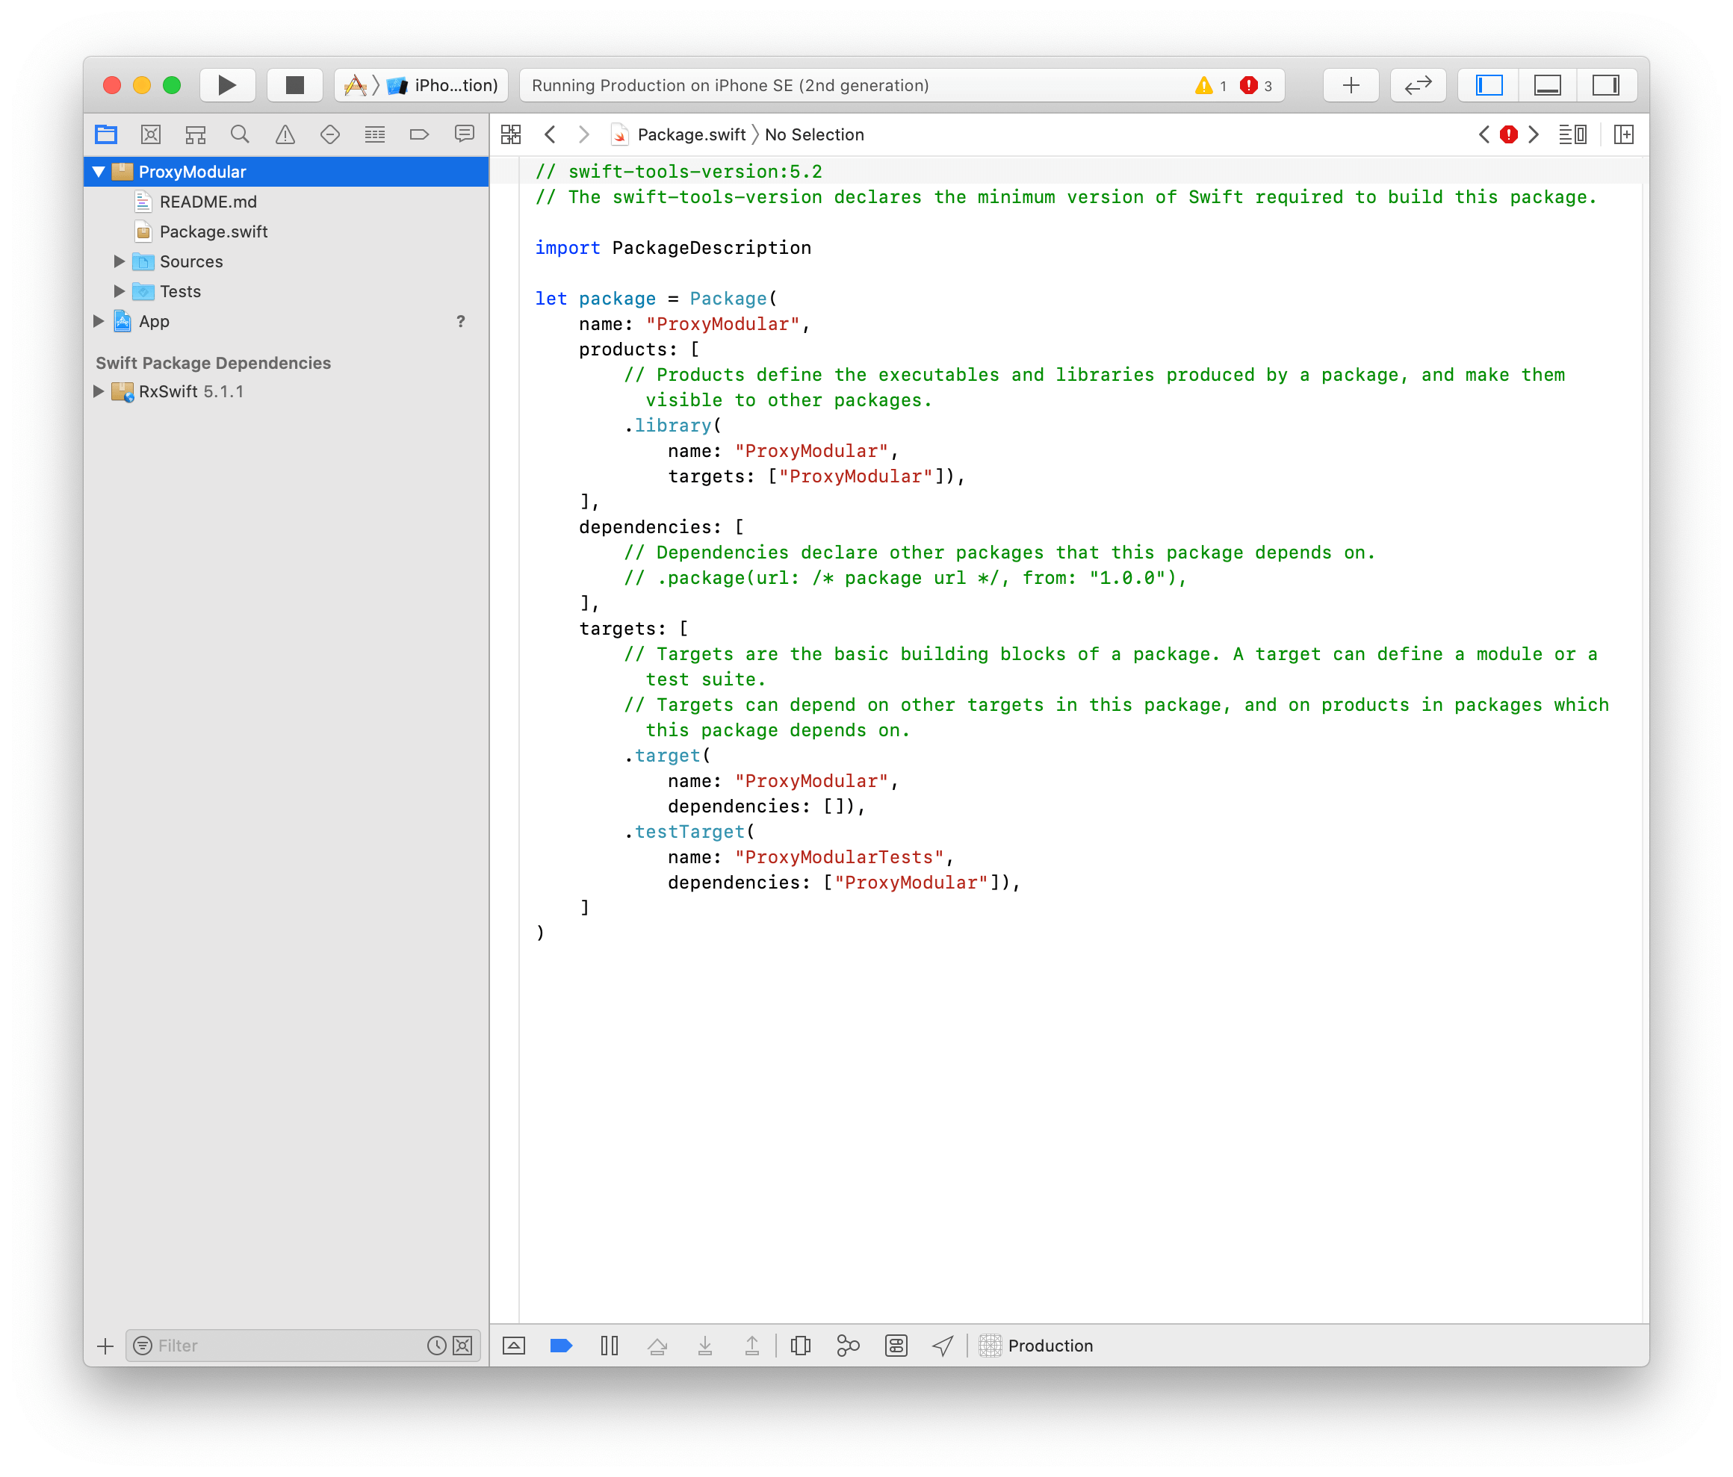Expand the App project

point(99,321)
